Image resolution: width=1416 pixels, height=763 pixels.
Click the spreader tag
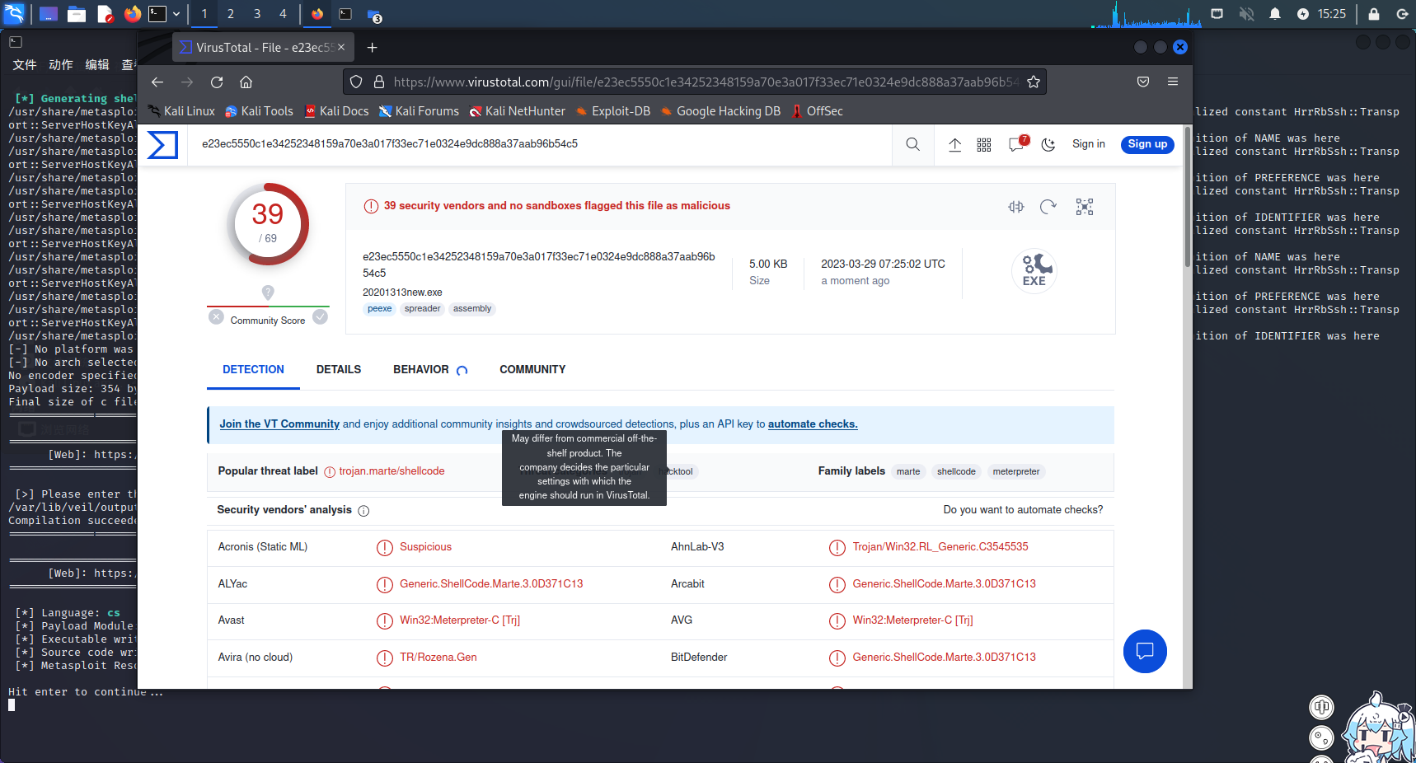423,309
